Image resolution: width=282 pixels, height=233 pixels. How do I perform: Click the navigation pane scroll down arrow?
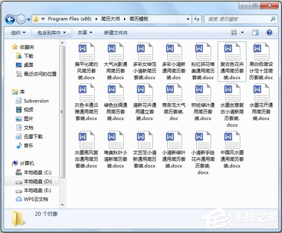coord(62,205)
